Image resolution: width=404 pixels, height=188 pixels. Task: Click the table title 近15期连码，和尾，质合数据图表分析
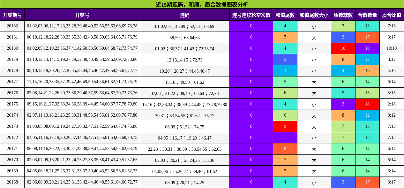click(202, 4)
